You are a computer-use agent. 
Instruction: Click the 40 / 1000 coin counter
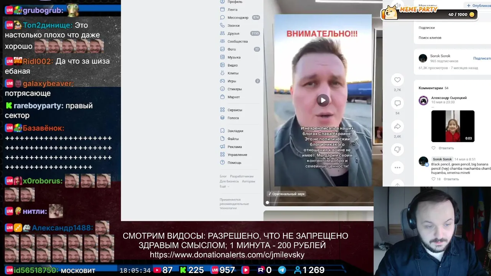461,15
